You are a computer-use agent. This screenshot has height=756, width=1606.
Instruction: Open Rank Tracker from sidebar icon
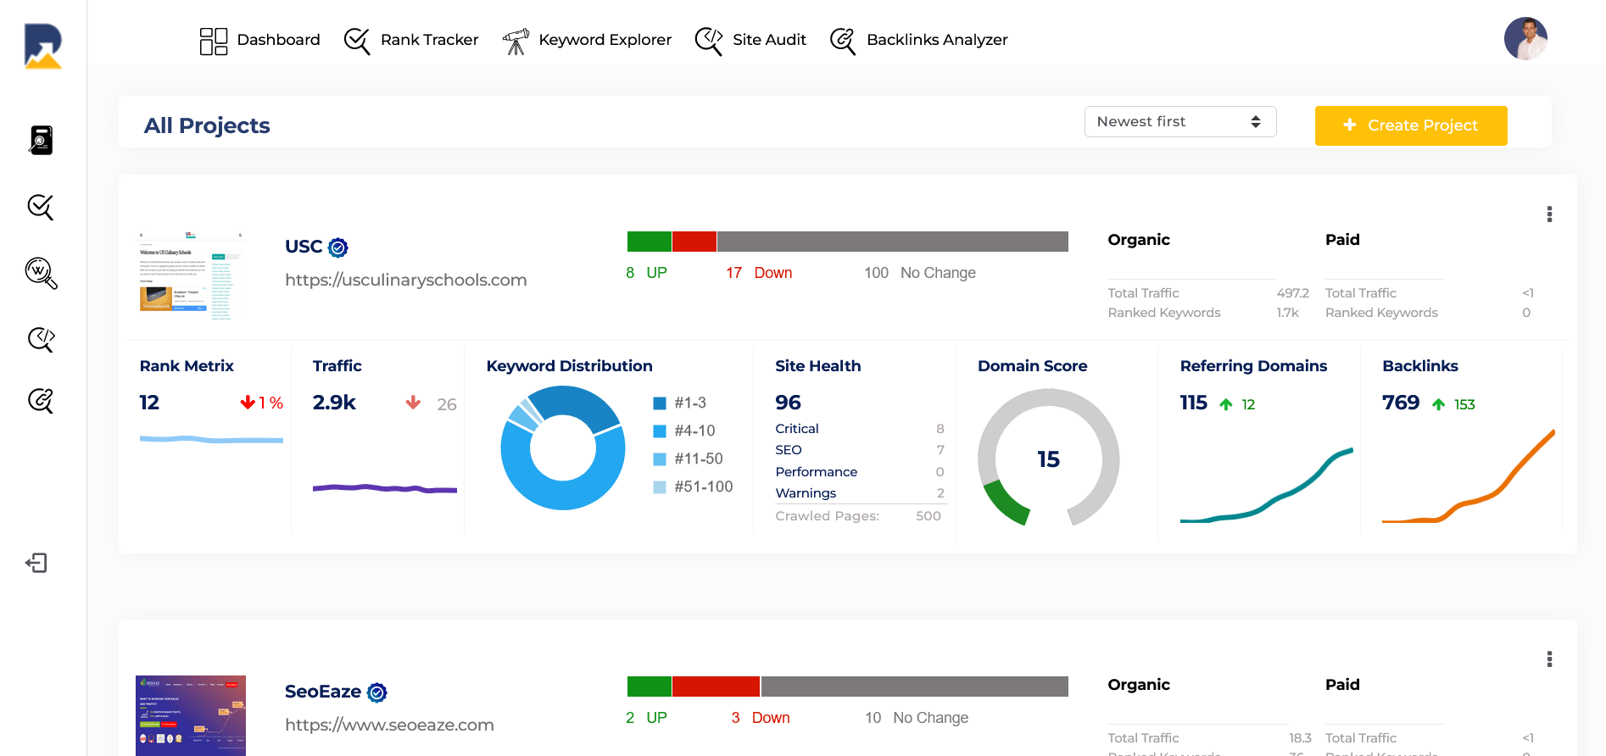(x=41, y=207)
